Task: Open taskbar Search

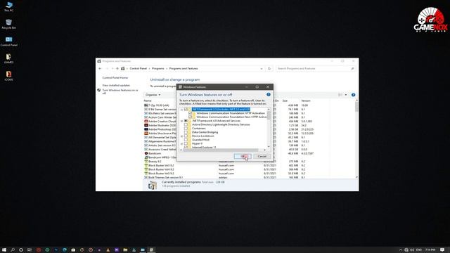Action: coord(13,250)
